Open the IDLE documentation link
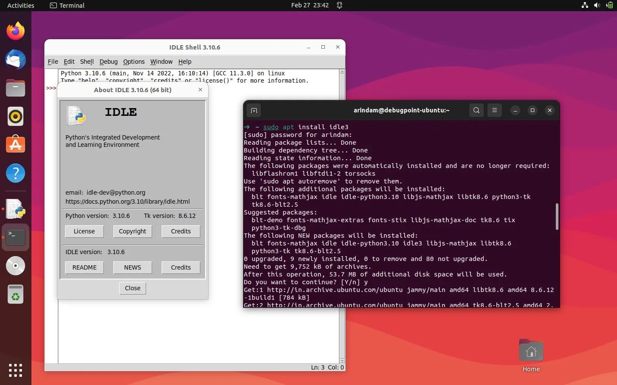Viewport: 617px width, 385px height. pos(128,202)
